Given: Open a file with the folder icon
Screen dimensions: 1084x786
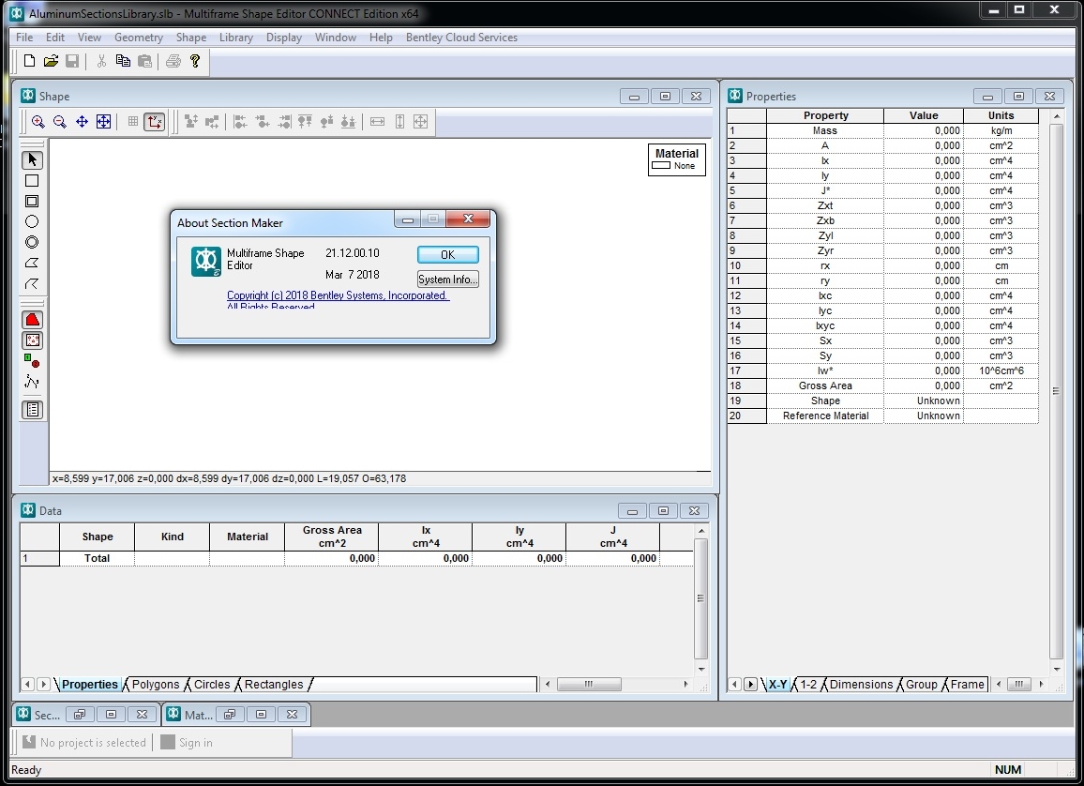Looking at the screenshot, I should pos(51,61).
